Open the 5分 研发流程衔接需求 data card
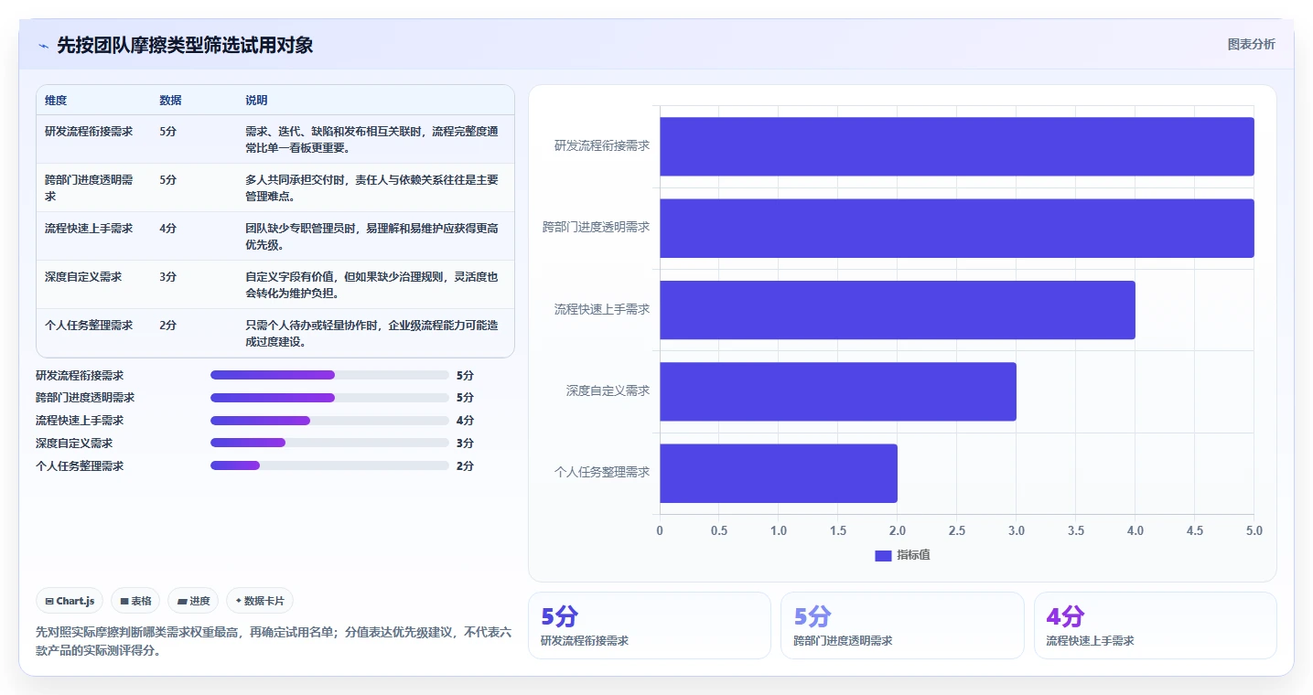Image resolution: width=1313 pixels, height=695 pixels. [x=650, y=625]
